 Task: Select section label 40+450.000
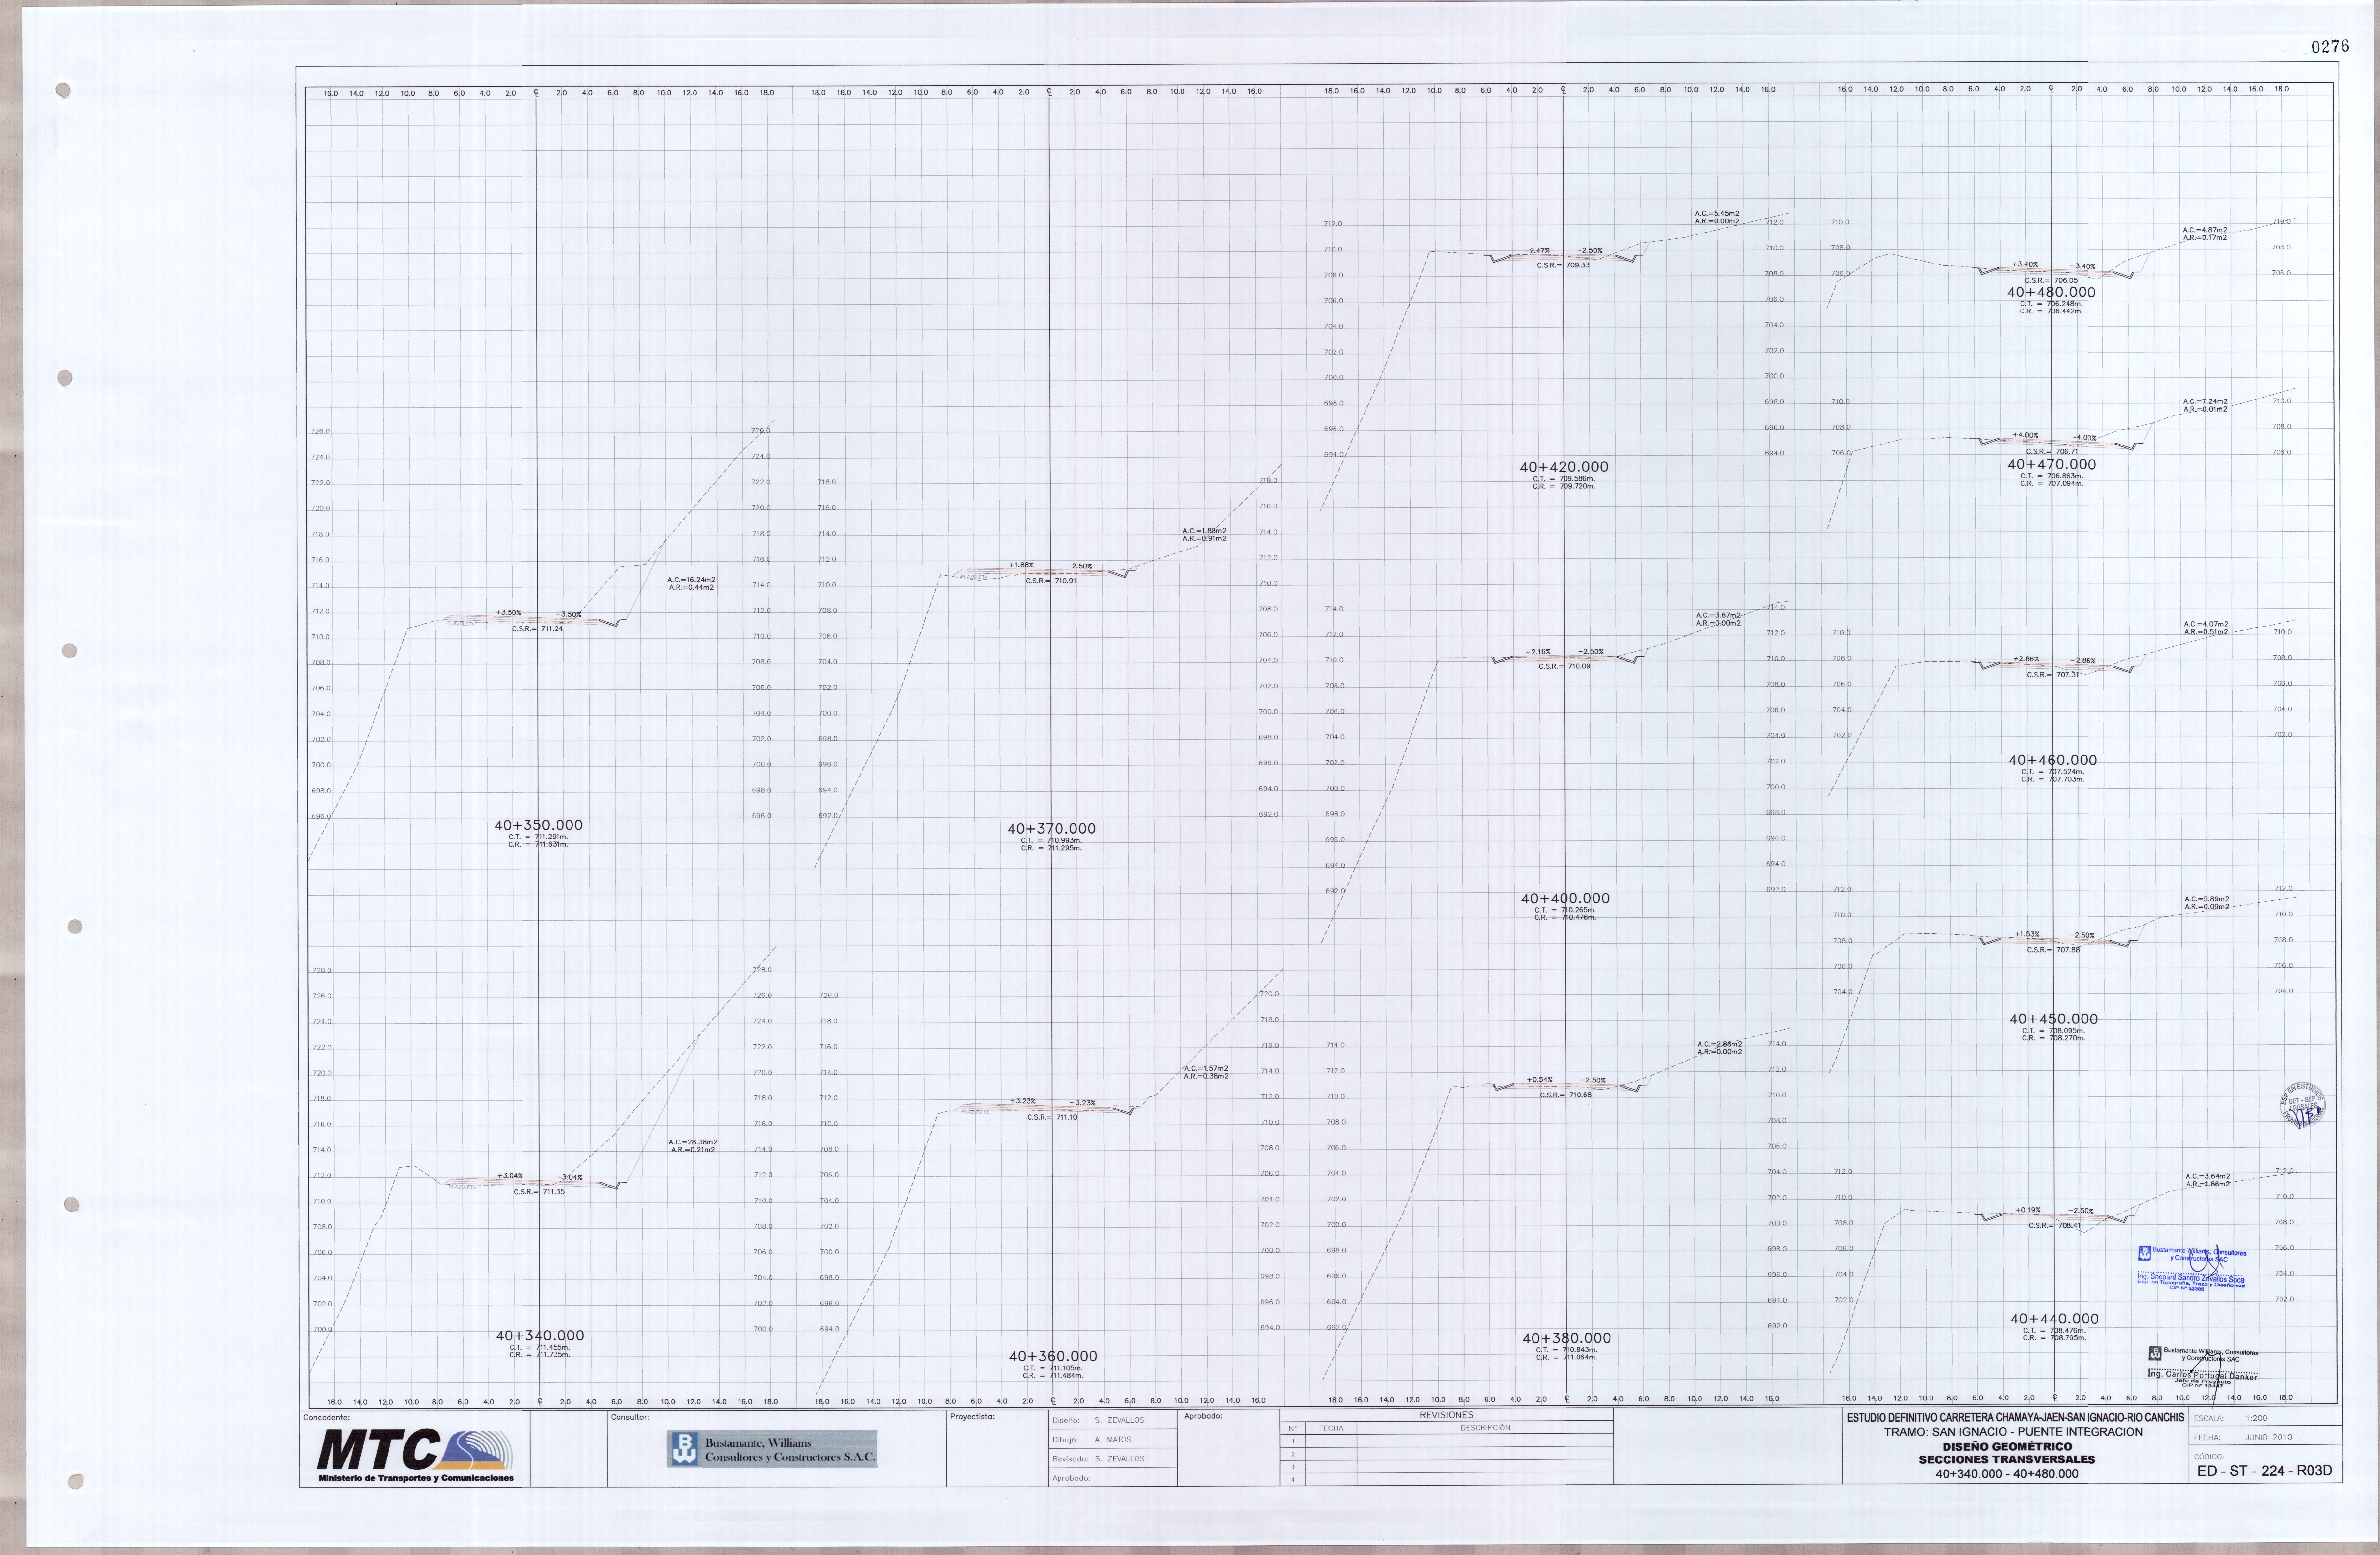2053,1019
